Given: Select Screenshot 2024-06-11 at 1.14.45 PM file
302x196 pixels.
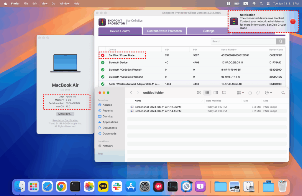Looking at the screenshot, I should pos(207,111).
